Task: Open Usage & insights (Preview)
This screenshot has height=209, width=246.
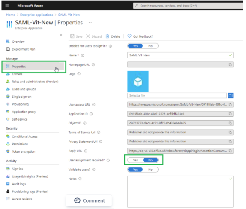Action: click(27, 176)
